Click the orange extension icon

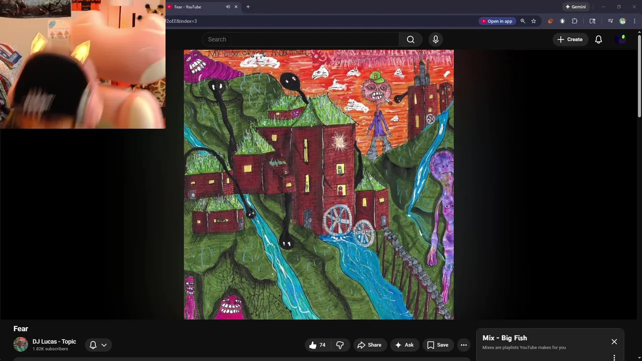pyautogui.click(x=550, y=21)
